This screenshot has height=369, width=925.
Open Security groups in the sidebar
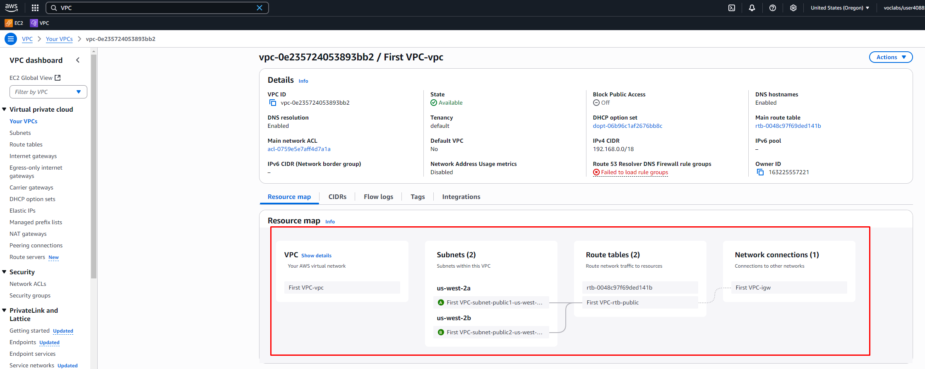[30, 295]
